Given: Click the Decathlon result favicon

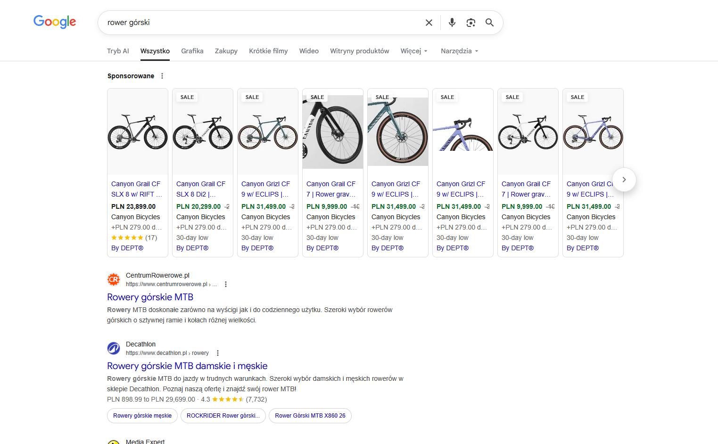Looking at the screenshot, I should tap(114, 348).
